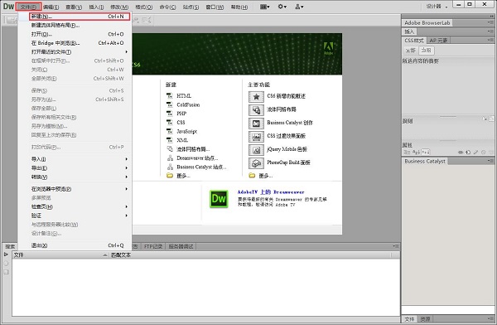The height and width of the screenshot is (325, 497).
Task: Click the green play arrow in results panel
Action: point(6,255)
